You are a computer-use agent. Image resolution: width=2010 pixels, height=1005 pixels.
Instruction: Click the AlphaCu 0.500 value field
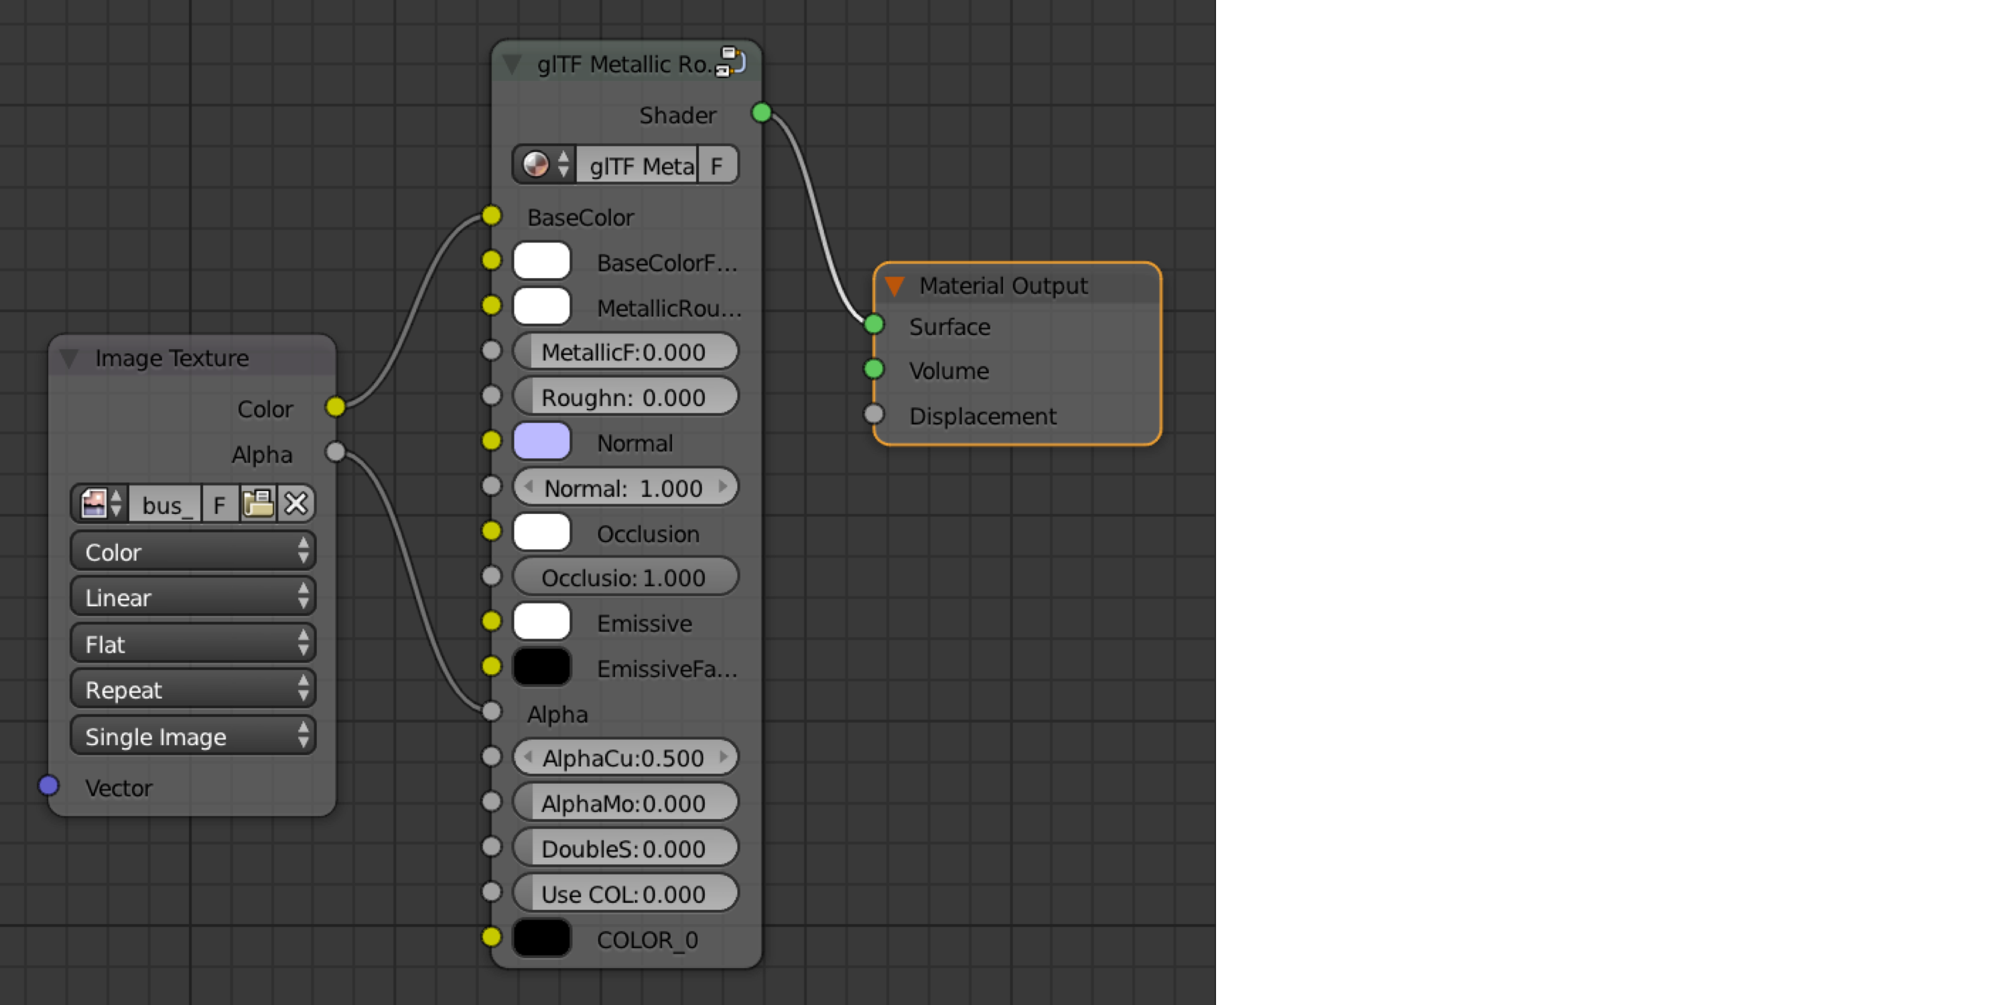(x=625, y=757)
